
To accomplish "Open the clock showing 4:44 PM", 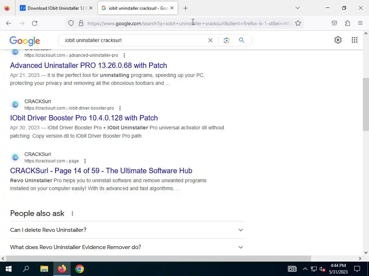I will click(338, 269).
